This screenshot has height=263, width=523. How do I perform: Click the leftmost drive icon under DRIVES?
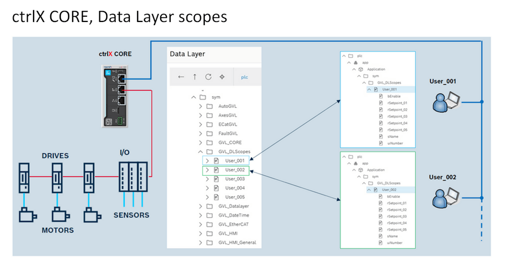click(x=24, y=178)
